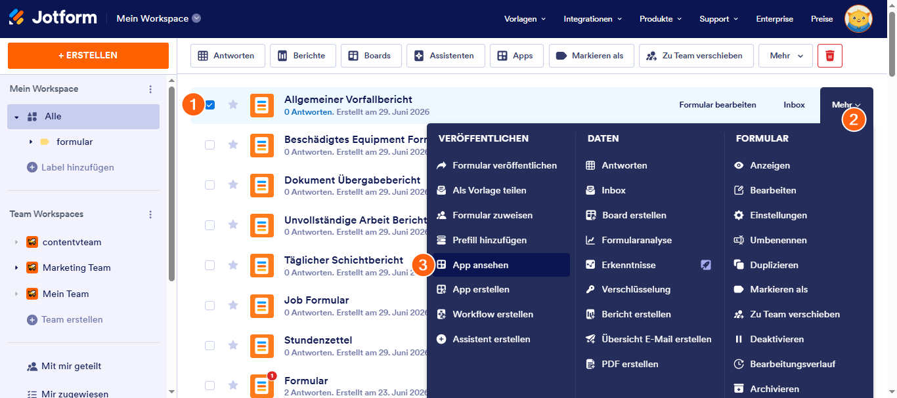
Task: Open the Preise link in header
Action: [x=822, y=19]
